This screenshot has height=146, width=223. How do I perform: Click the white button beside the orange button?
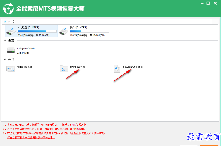point(189,145)
